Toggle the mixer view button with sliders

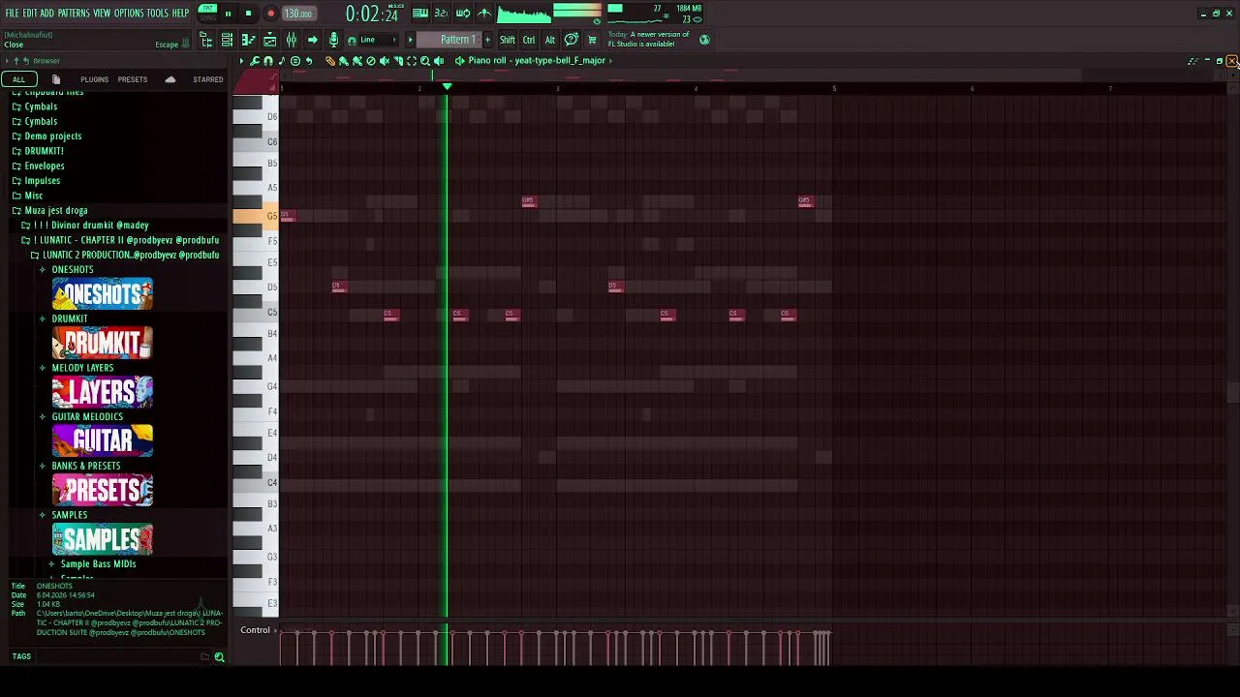point(291,40)
